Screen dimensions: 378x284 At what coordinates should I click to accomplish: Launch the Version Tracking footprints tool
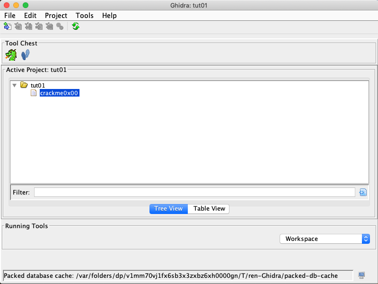[26, 55]
